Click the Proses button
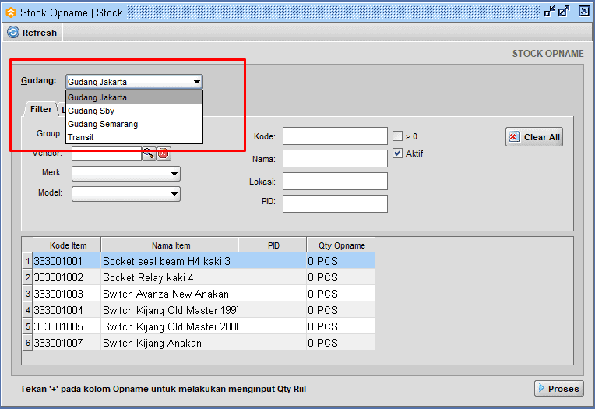595x409 pixels. pos(558,388)
